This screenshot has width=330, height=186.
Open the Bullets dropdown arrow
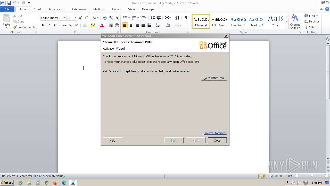[x=129, y=18]
